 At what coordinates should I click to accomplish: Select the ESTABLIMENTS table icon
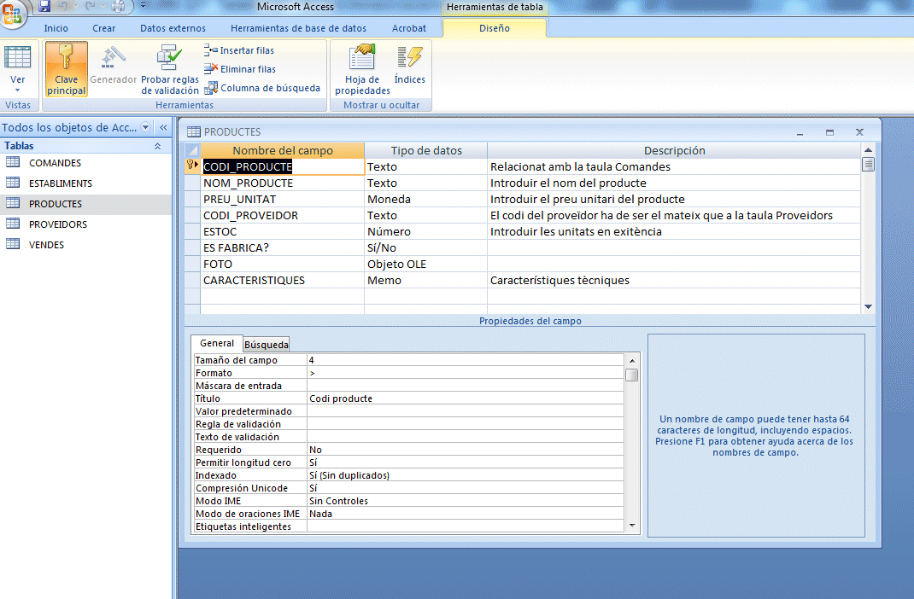pyautogui.click(x=13, y=183)
